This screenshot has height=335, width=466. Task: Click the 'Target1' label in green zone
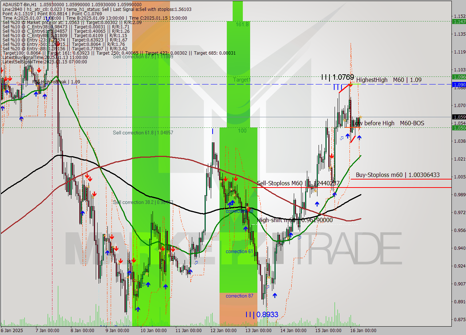(242, 79)
